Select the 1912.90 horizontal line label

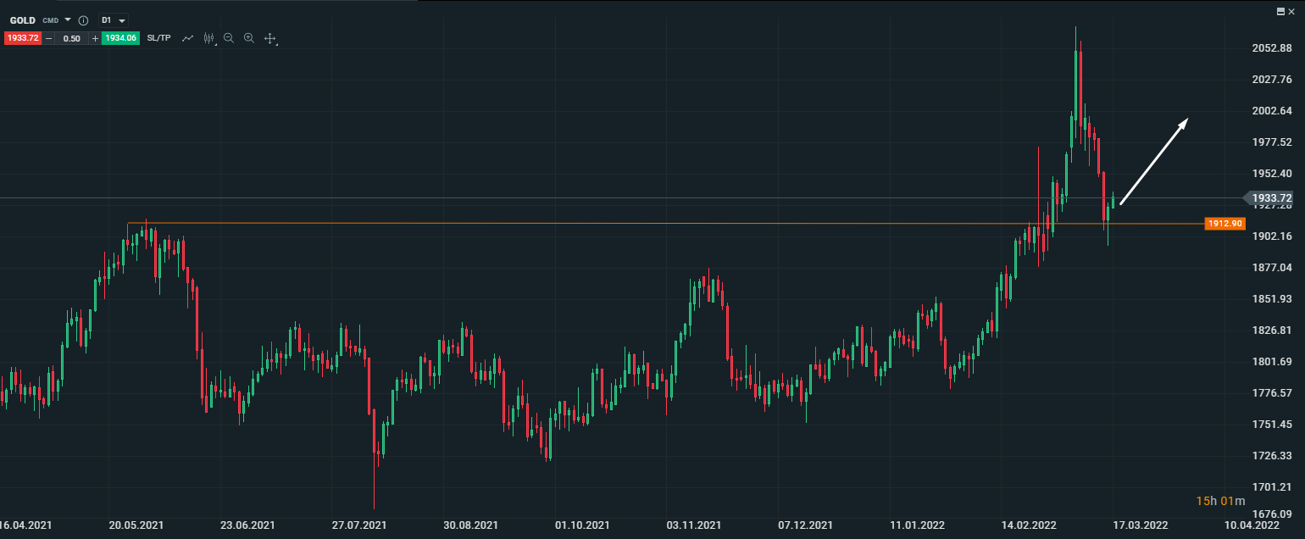tap(1225, 224)
